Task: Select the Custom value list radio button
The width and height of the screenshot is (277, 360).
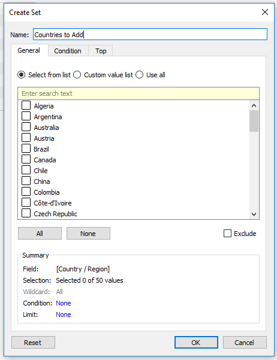Action: 77,75
